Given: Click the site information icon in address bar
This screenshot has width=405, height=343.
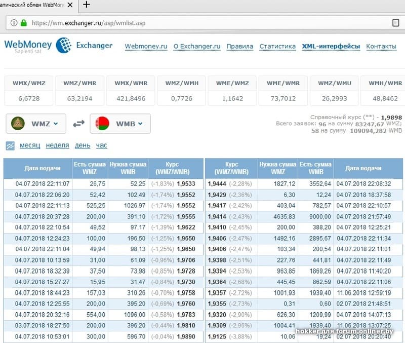Looking at the screenshot, I should 13,23.
